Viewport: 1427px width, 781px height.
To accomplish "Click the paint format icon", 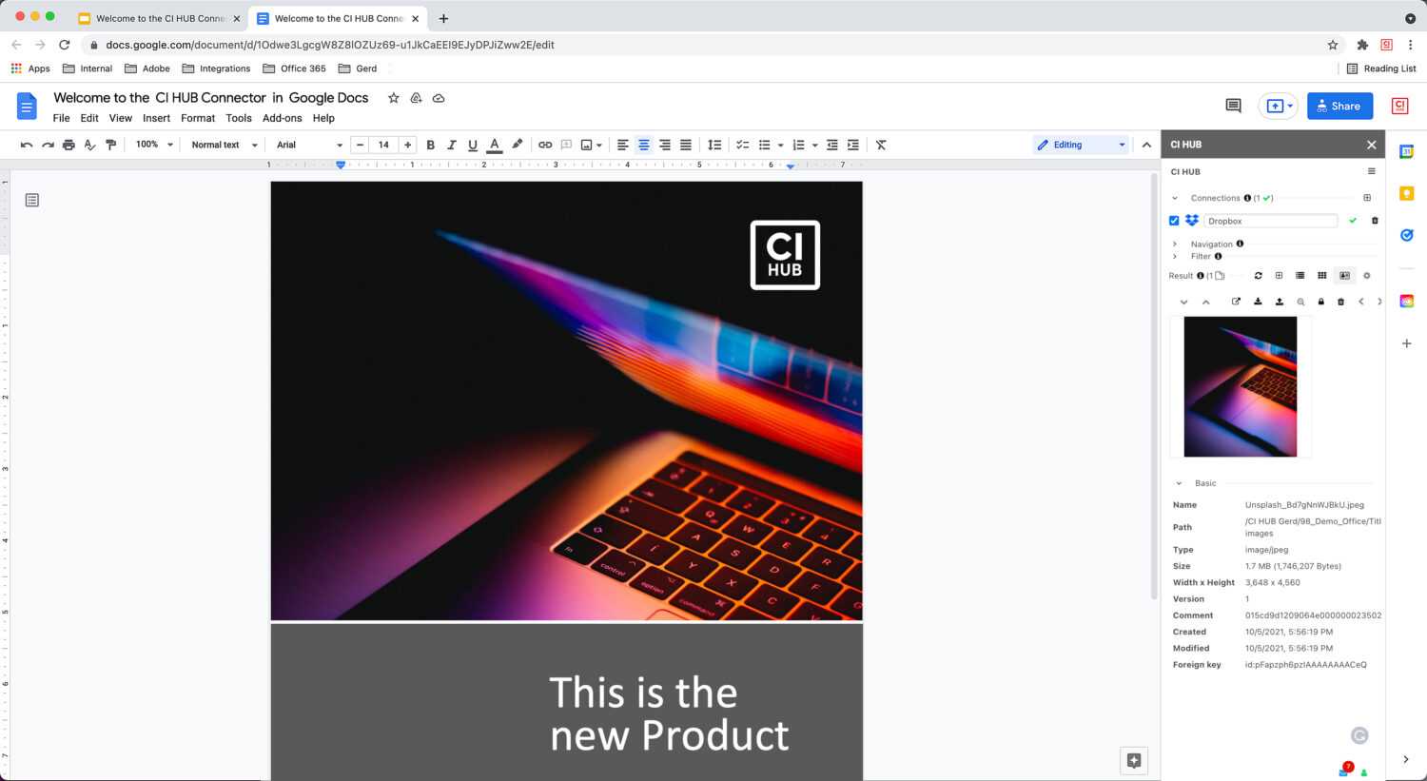I will point(110,145).
